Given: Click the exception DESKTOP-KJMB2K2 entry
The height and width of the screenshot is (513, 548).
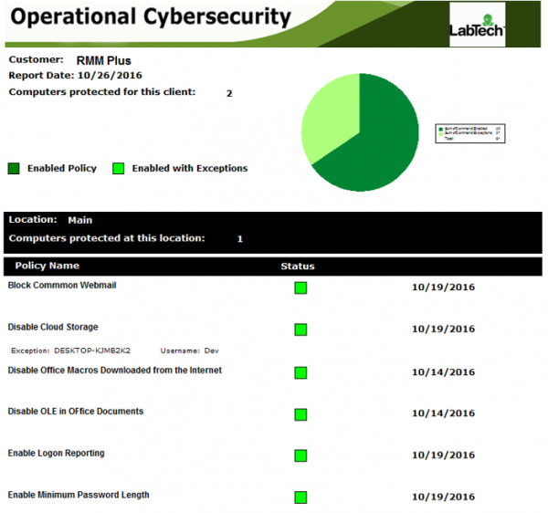Looking at the screenshot, I should click(x=92, y=350).
